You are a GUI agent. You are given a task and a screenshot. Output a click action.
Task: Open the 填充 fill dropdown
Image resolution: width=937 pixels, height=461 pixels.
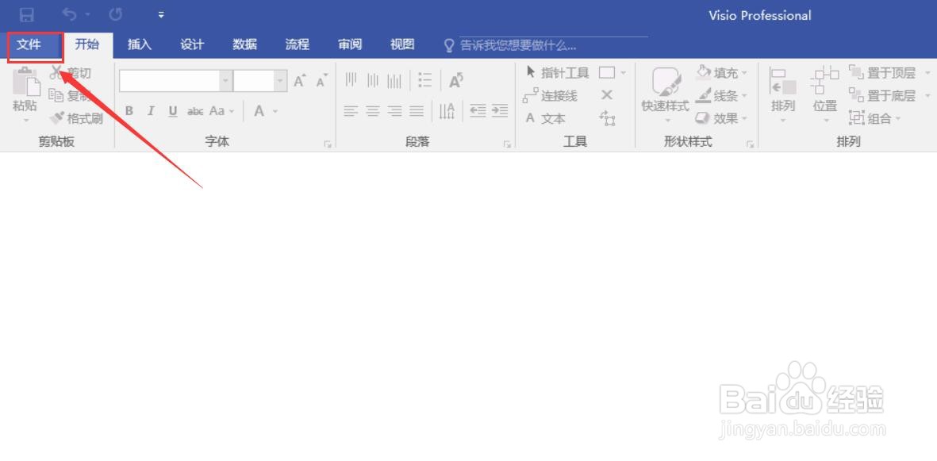[x=722, y=73]
